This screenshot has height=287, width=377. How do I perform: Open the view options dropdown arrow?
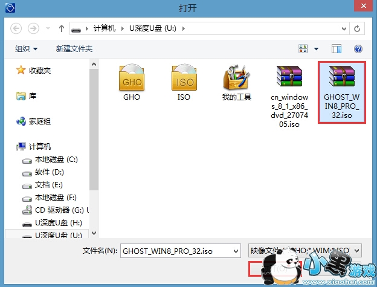click(316, 49)
